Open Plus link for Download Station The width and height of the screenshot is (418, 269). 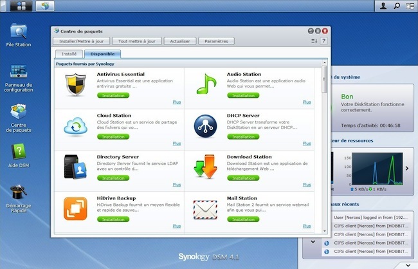click(307, 185)
